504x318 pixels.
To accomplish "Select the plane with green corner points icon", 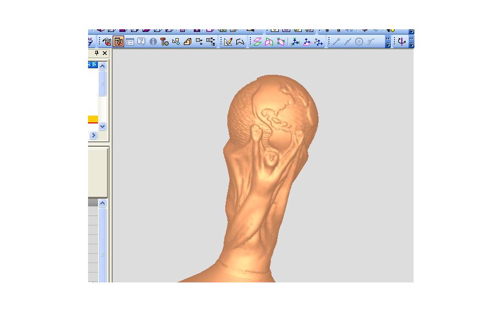I will click(281, 42).
